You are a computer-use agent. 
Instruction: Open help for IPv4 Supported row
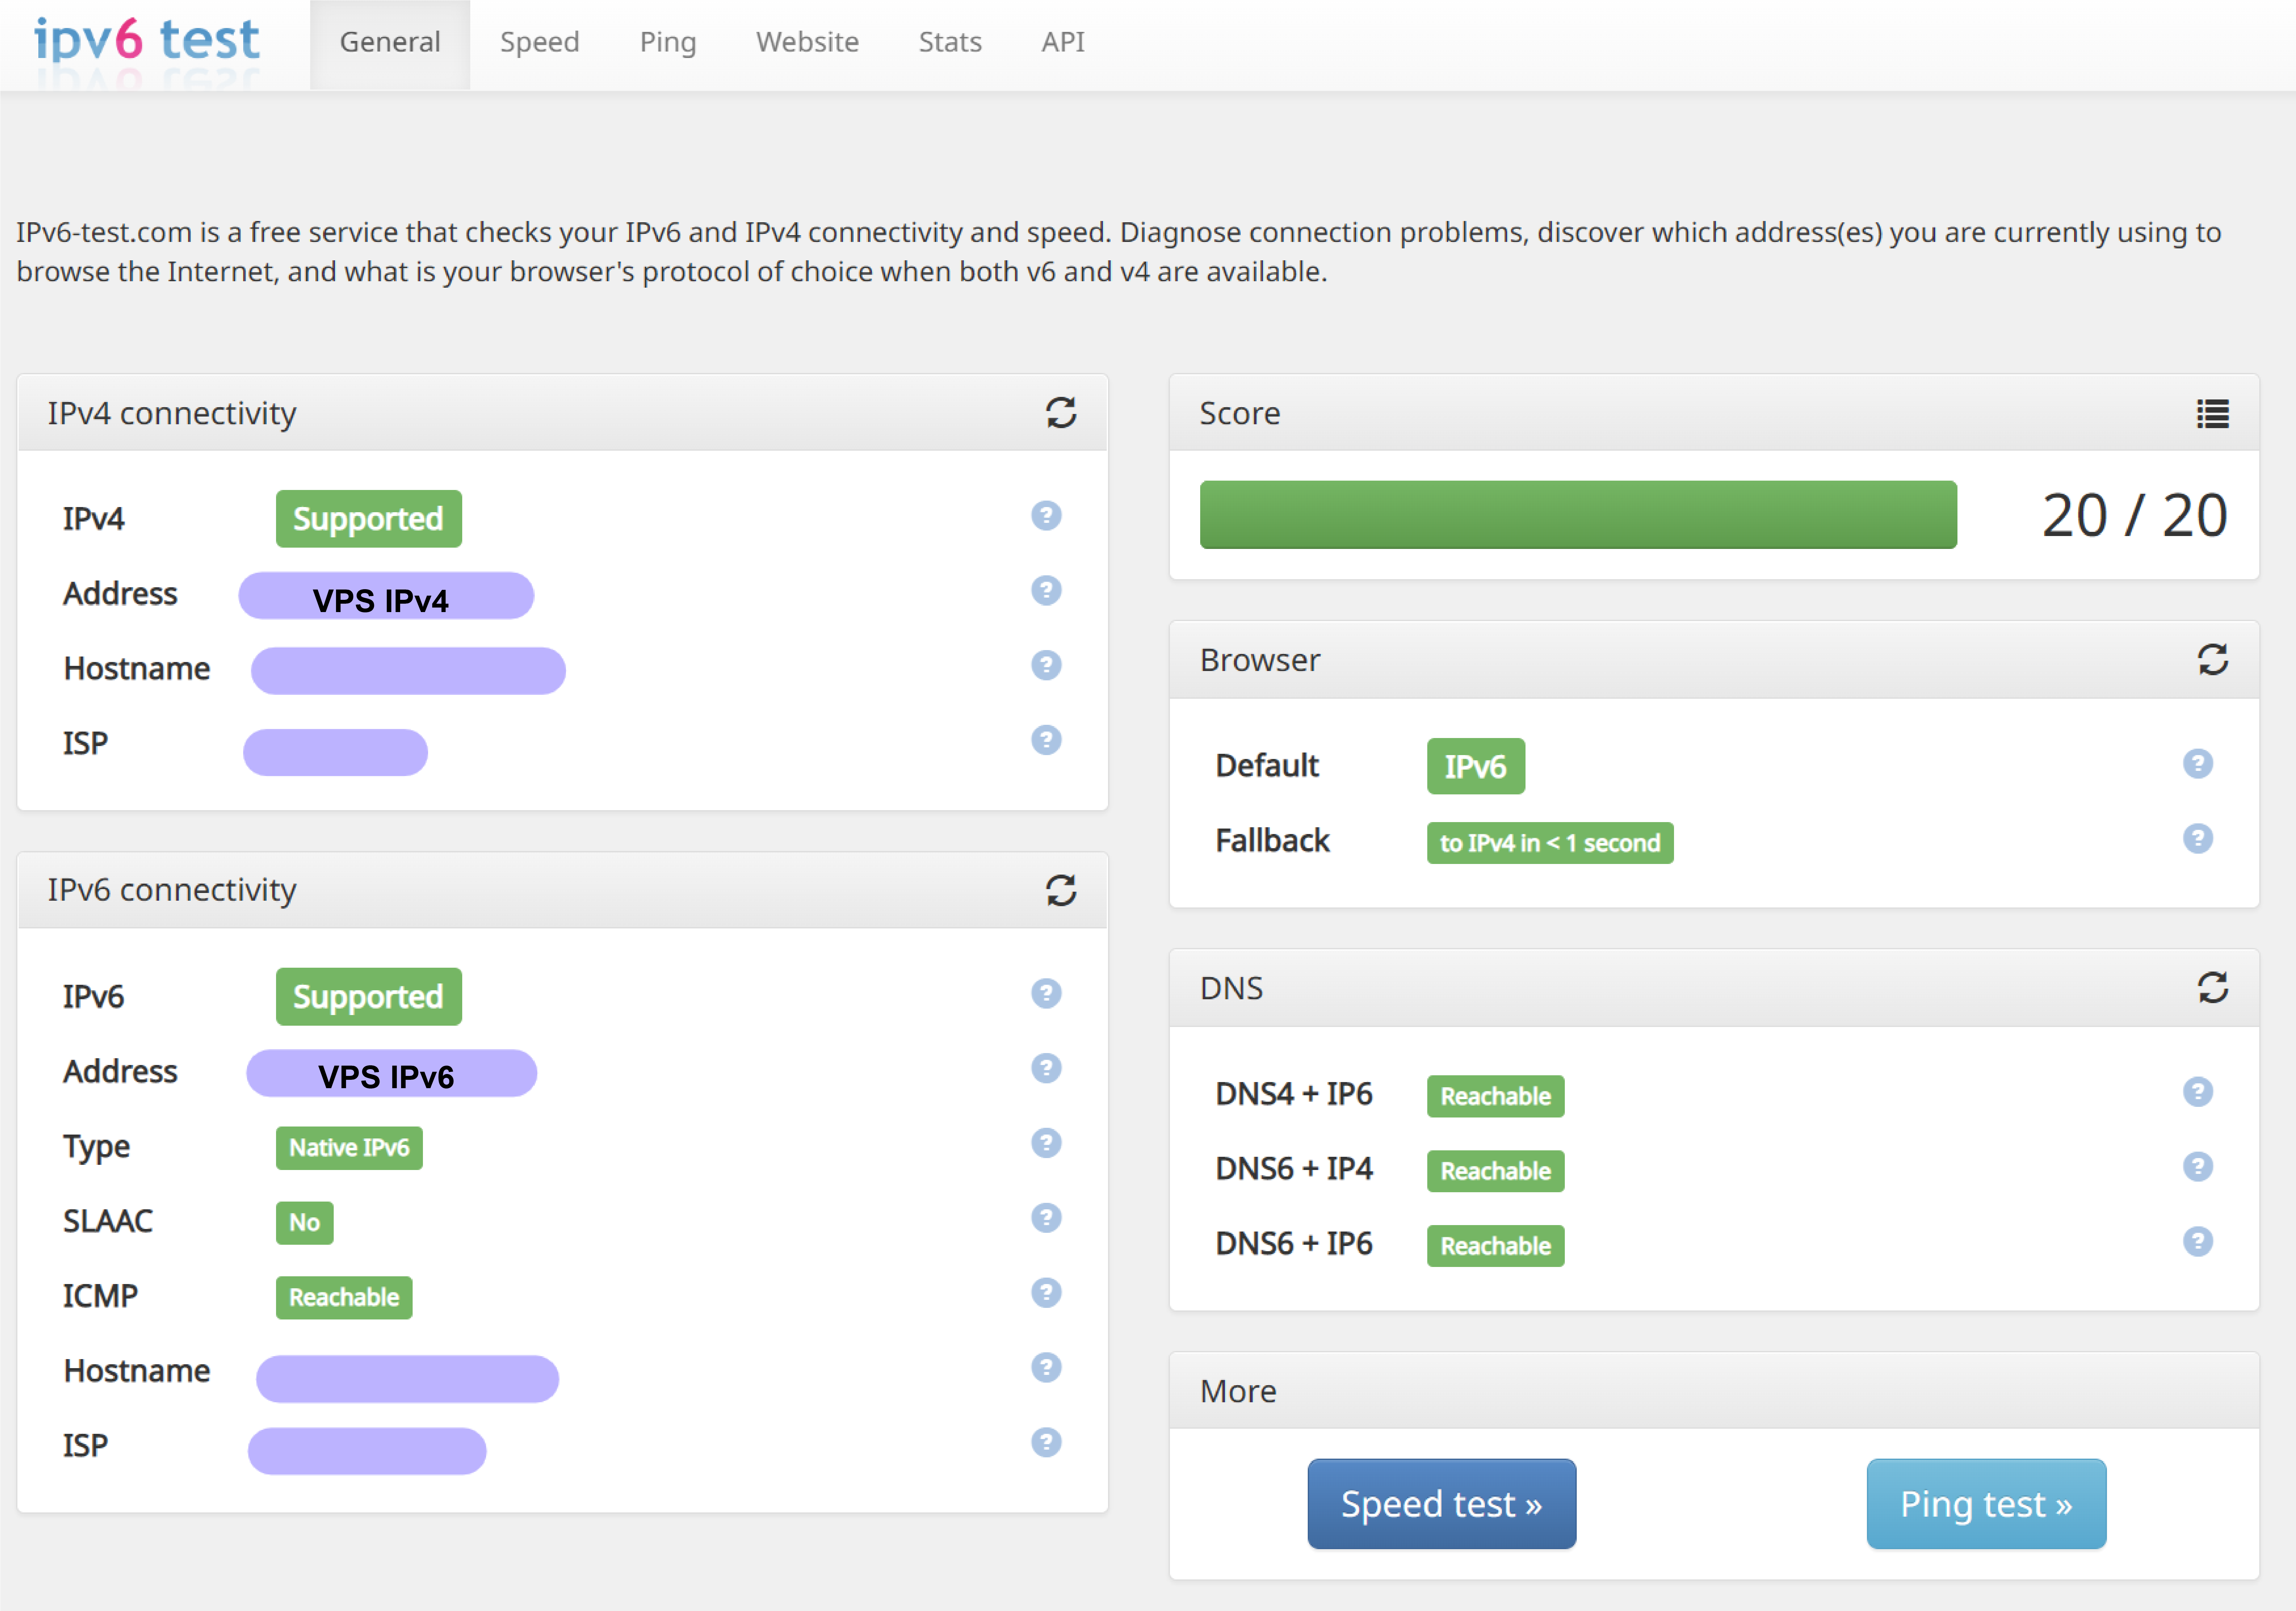tap(1046, 516)
